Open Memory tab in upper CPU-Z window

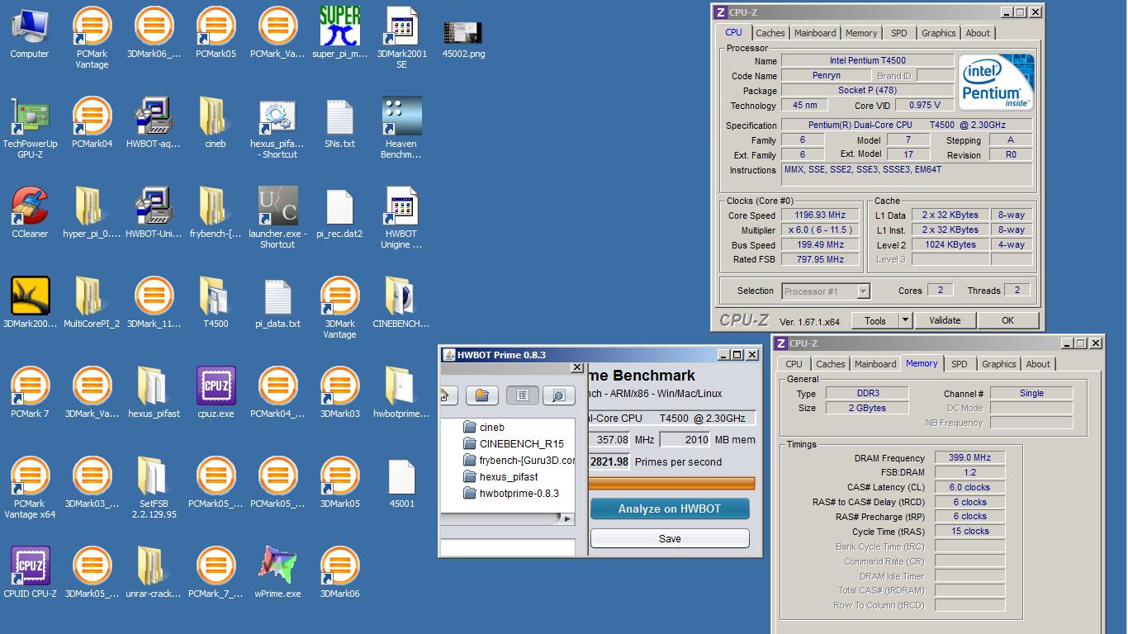(861, 33)
